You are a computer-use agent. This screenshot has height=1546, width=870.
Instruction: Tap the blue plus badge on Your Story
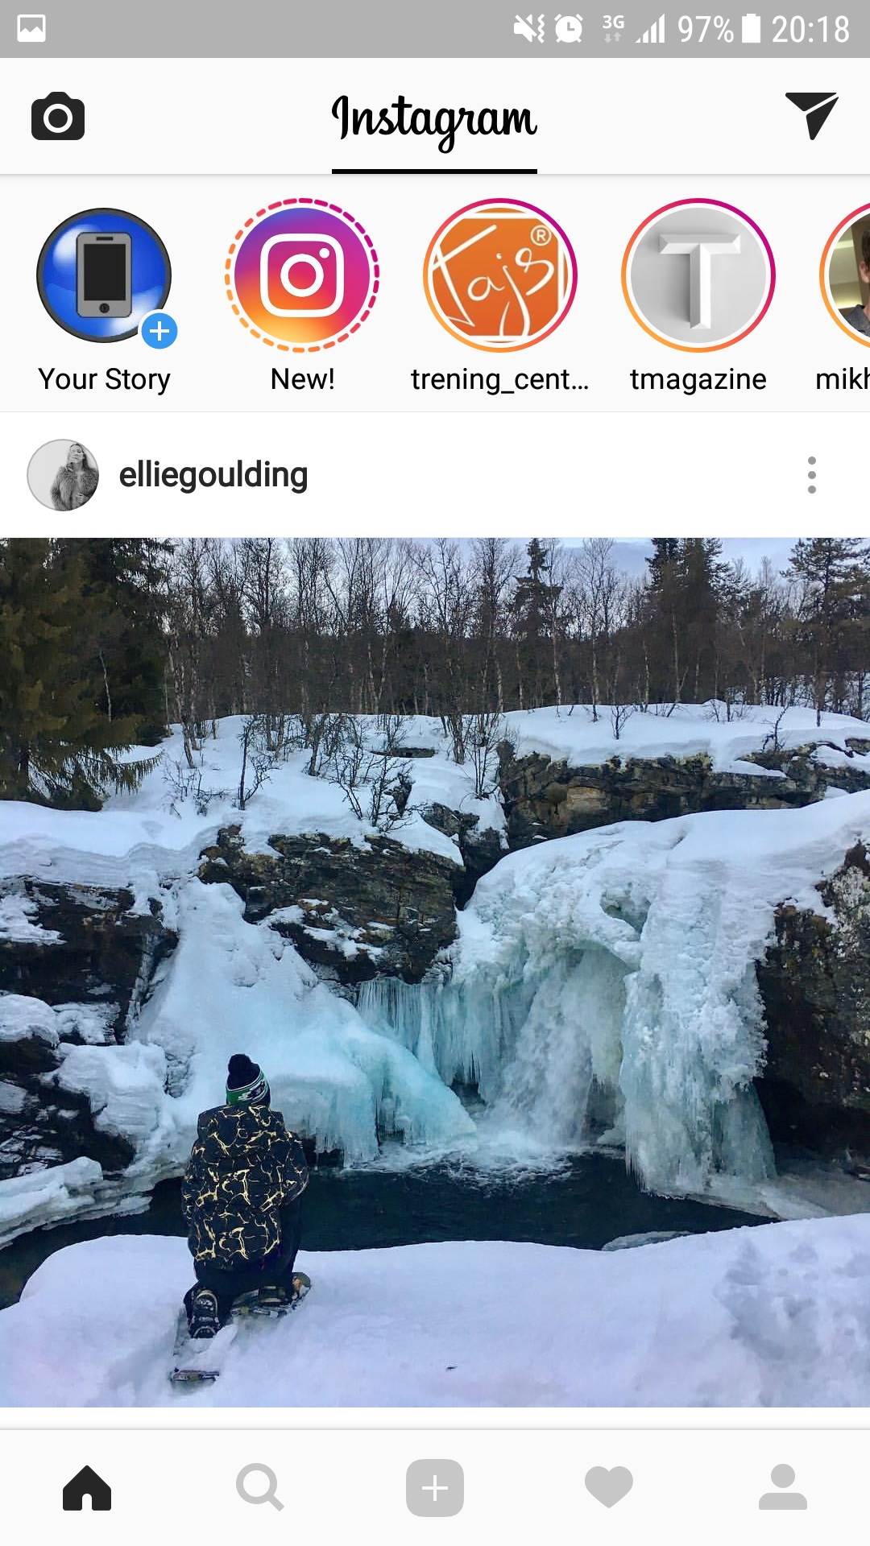[159, 331]
